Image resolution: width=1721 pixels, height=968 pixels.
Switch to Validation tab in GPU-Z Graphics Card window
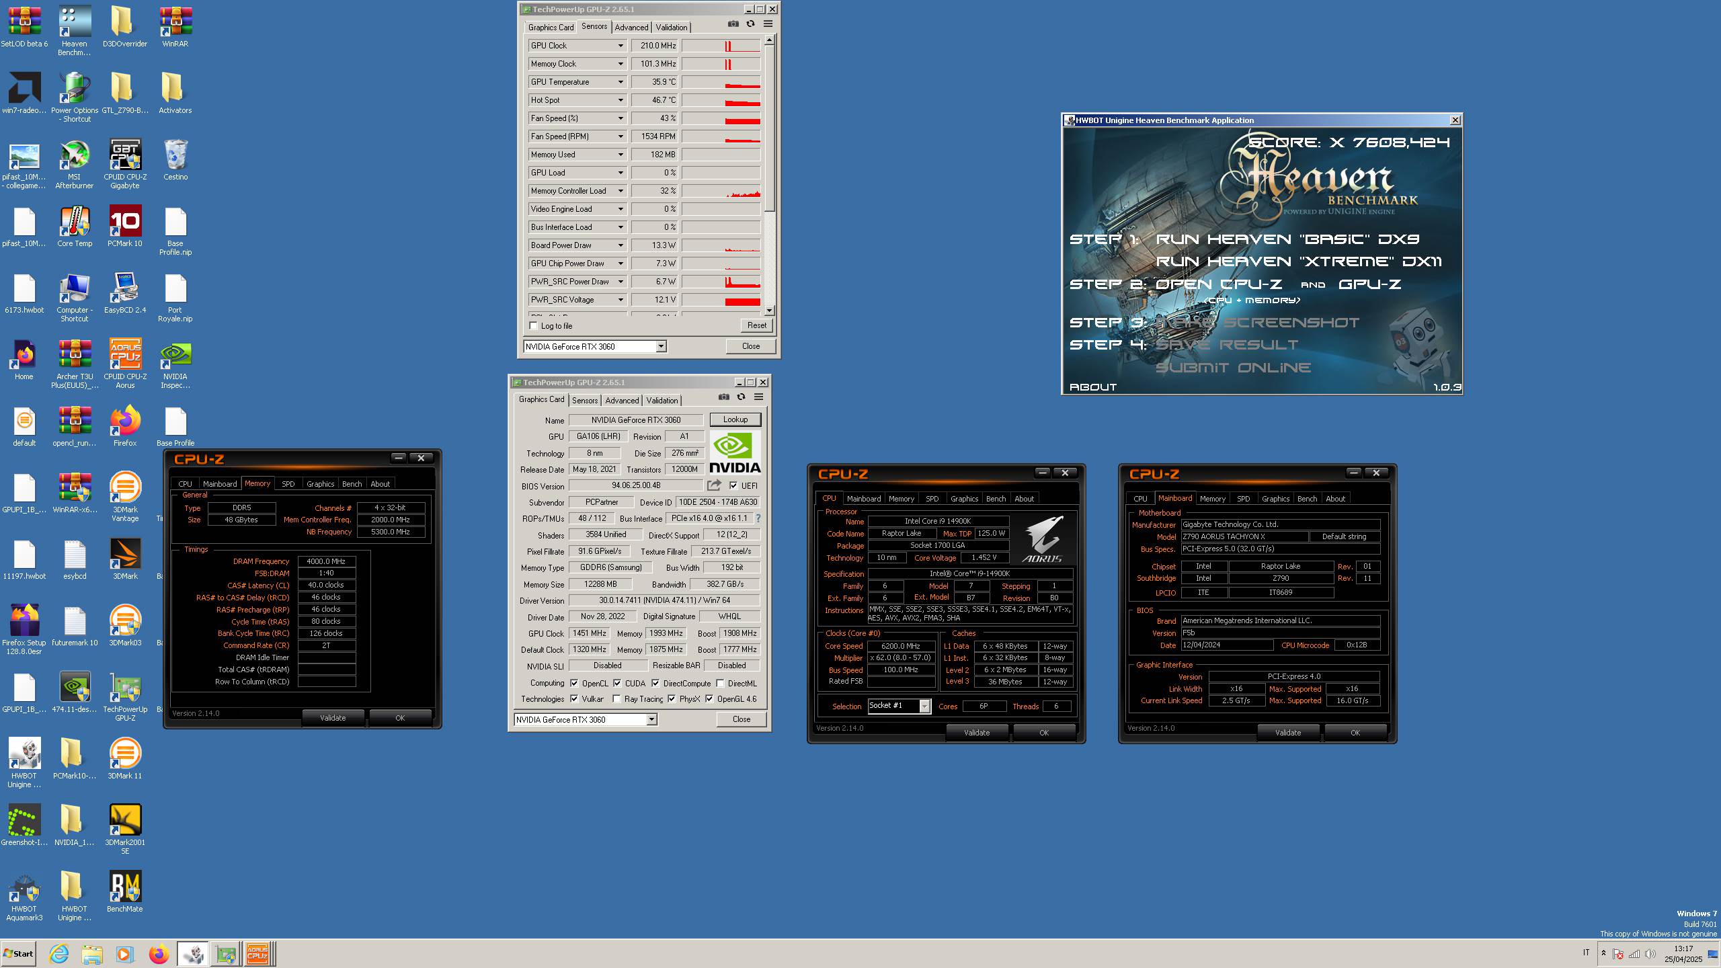click(x=662, y=401)
